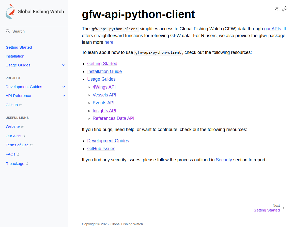Open the GitHub Issues link
293x227 pixels.
click(101, 149)
